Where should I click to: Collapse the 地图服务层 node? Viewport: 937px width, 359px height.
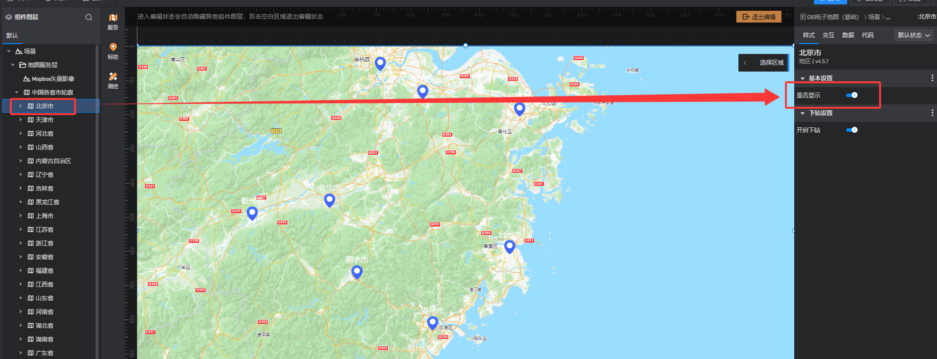click(13, 65)
